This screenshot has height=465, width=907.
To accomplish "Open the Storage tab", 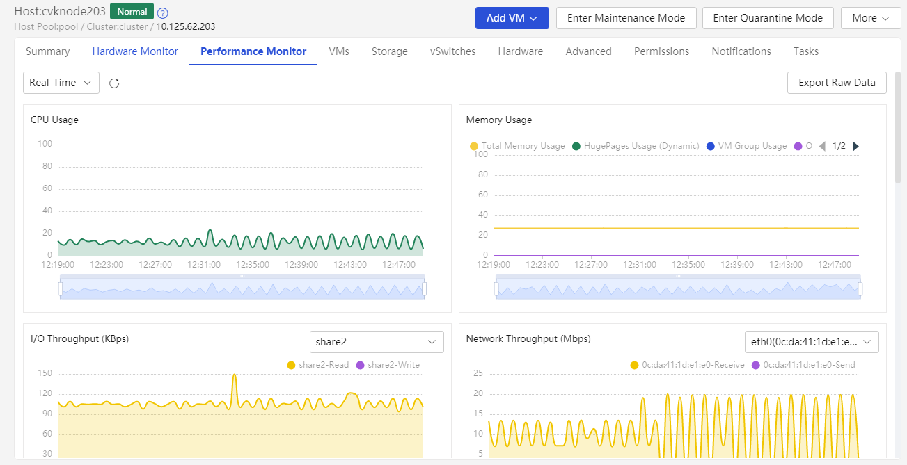I will coord(390,51).
